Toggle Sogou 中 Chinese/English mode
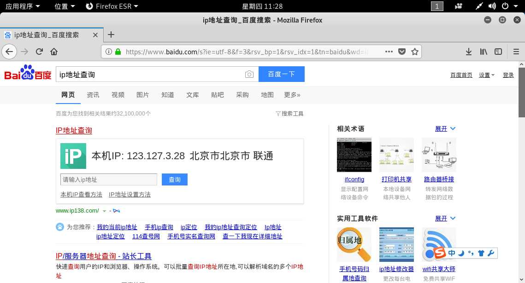Viewport: 525px width, 283px height. 452,253
